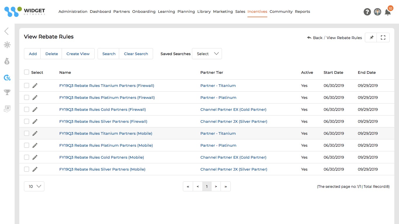Check the Platinum Partners (Mobile) row checkbox

pos(27,145)
